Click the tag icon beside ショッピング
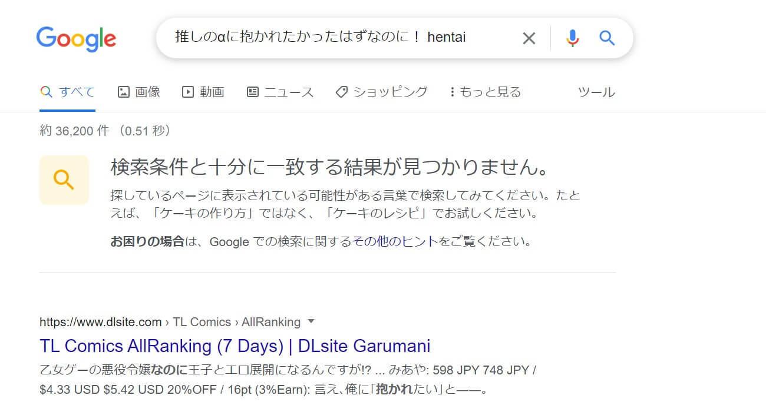The width and height of the screenshot is (766, 405). click(341, 92)
